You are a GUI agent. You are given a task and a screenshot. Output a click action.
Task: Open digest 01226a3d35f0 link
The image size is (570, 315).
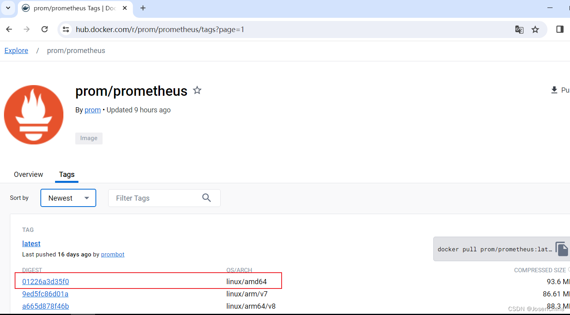pyautogui.click(x=46, y=282)
